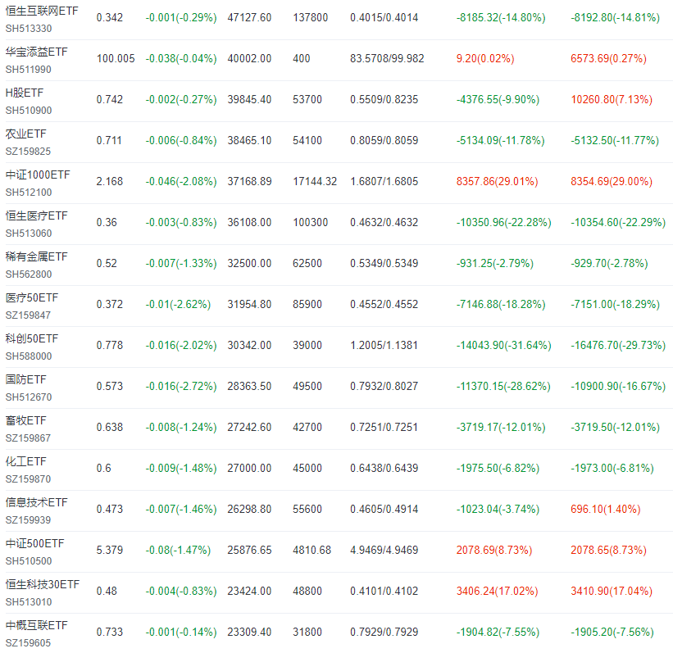Select code SH562800

pyautogui.click(x=29, y=274)
